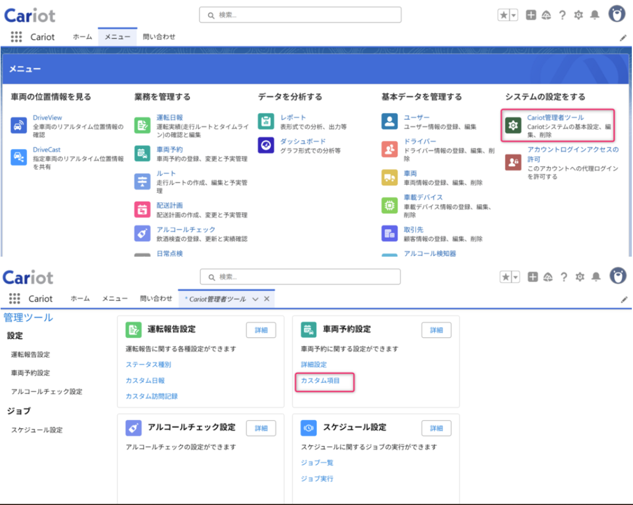Click the アルコールチェック icon in menu list

click(142, 233)
